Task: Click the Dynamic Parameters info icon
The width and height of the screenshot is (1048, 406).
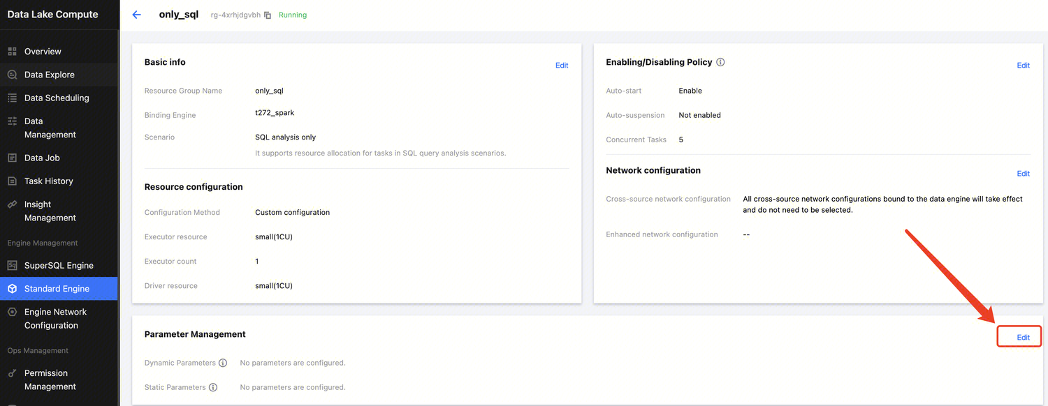Action: pyautogui.click(x=223, y=363)
